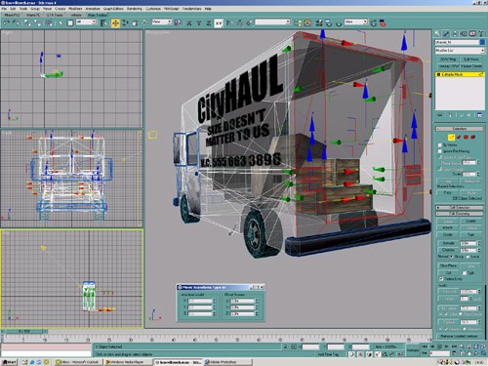Screen dimensions: 488x366
Task: Switch to the Display command panel tab
Action: pyautogui.click(x=472, y=33)
